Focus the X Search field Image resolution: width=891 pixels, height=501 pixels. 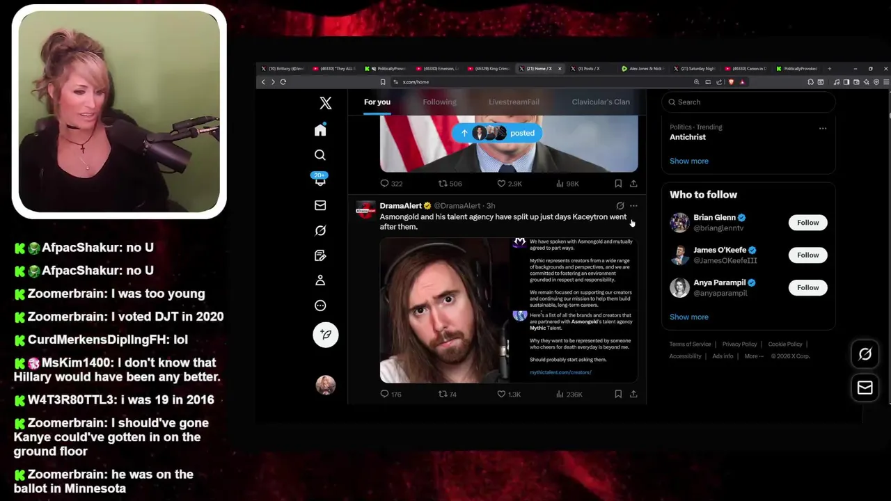748,102
